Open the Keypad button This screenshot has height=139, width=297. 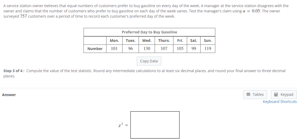284,94
